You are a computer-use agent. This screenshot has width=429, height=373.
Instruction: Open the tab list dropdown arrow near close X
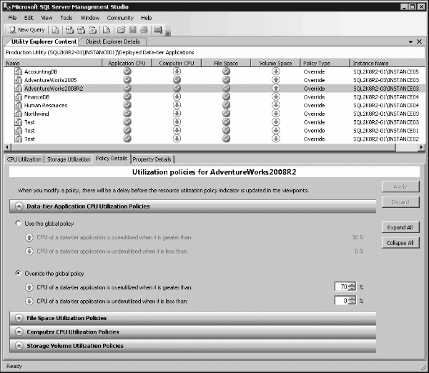[410, 42]
